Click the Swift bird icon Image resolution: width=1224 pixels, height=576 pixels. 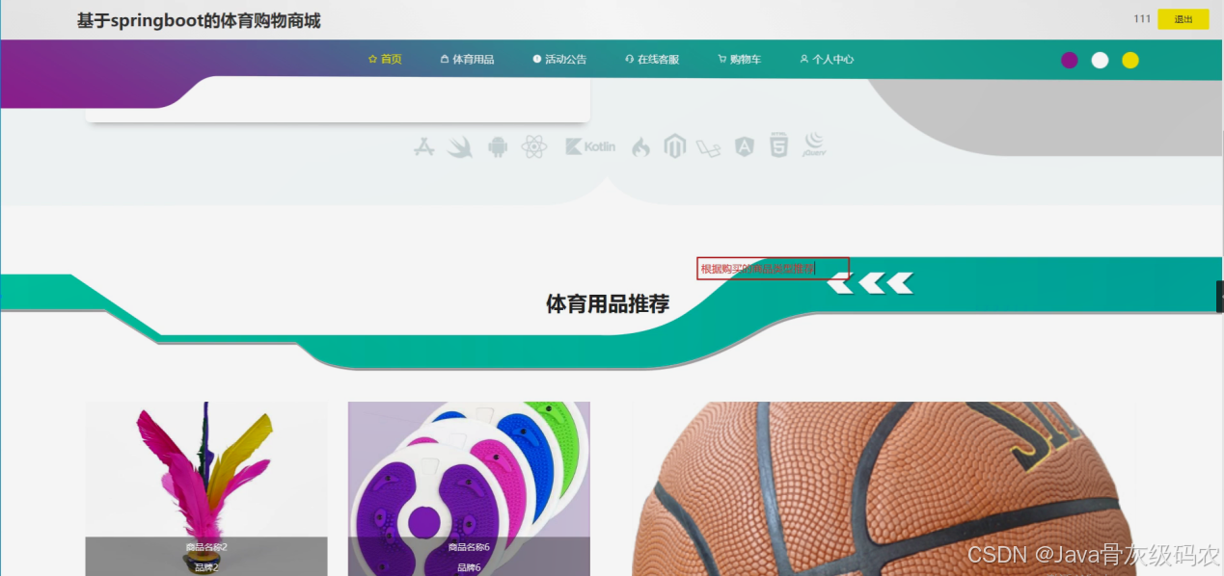point(461,146)
